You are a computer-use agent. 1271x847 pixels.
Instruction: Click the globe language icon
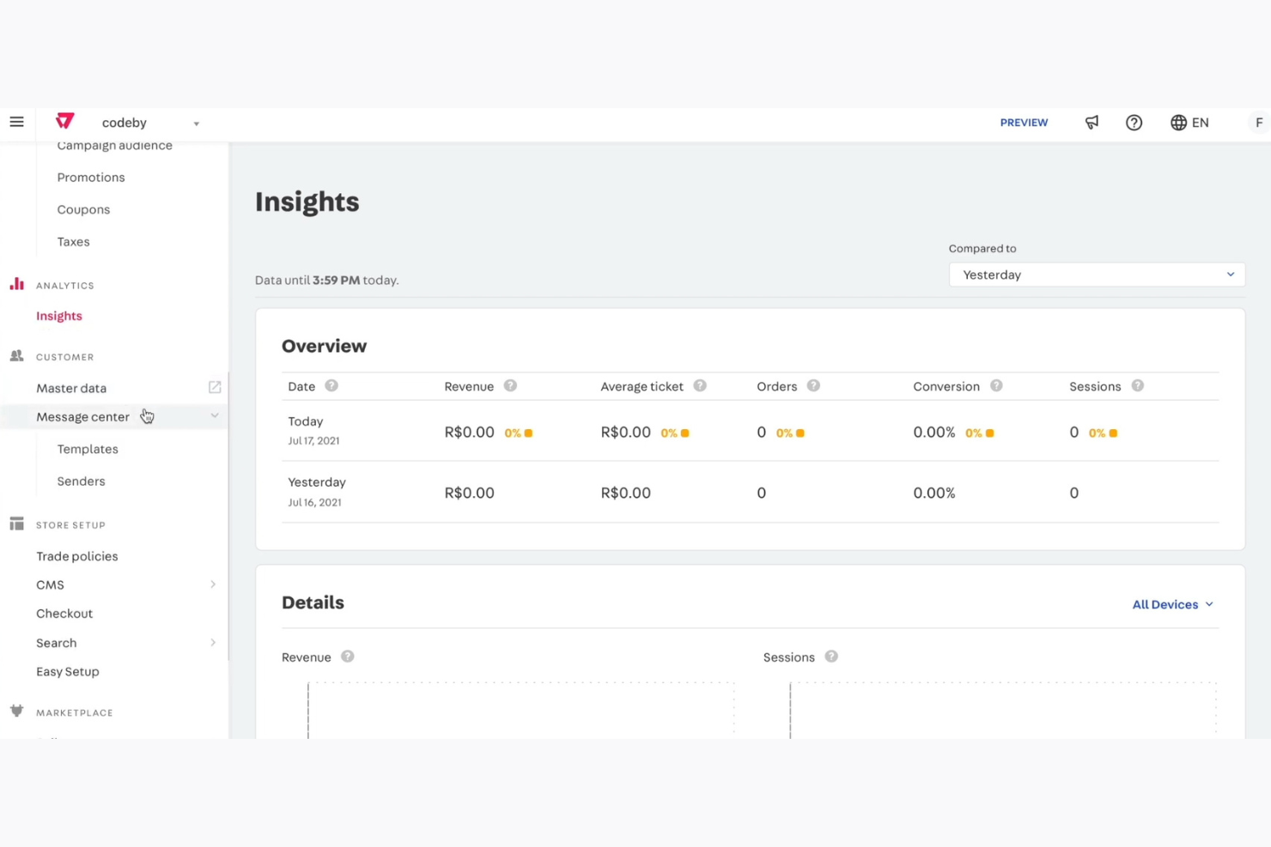[x=1178, y=123]
